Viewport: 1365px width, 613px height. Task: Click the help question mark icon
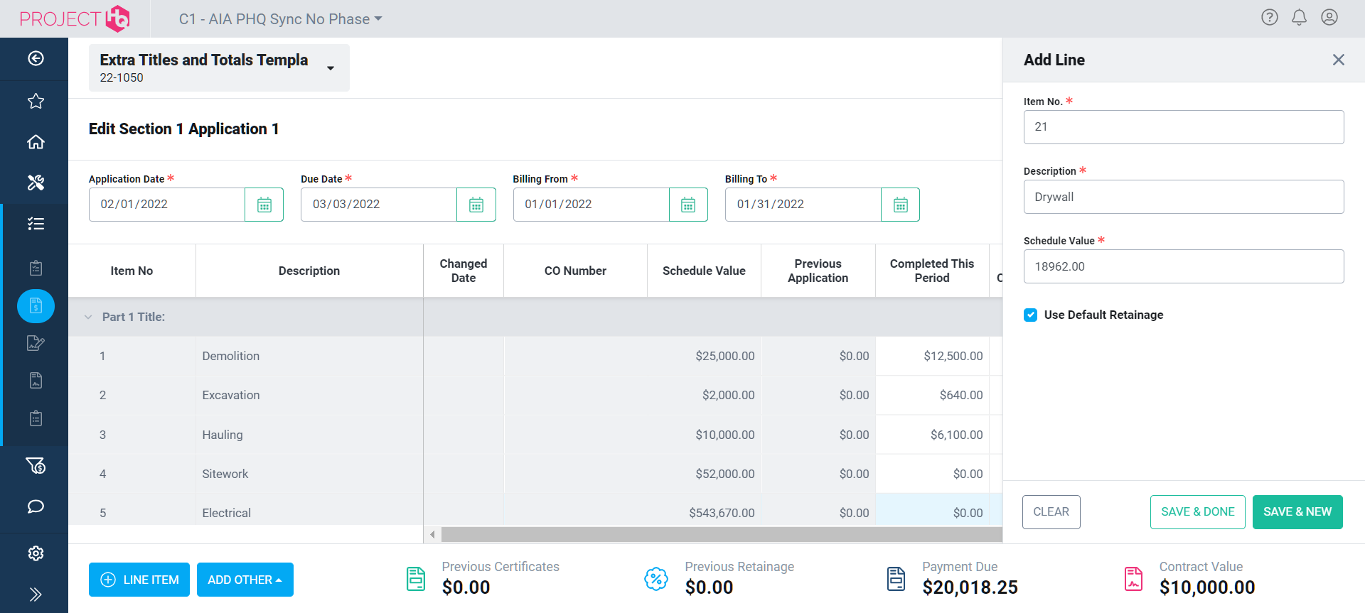pyautogui.click(x=1270, y=18)
